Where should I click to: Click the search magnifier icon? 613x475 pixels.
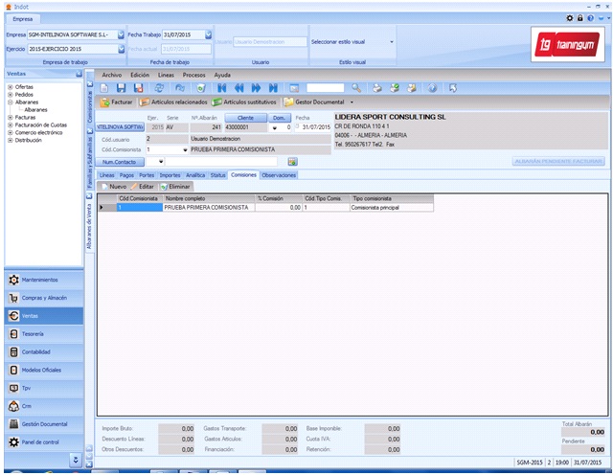point(355,87)
